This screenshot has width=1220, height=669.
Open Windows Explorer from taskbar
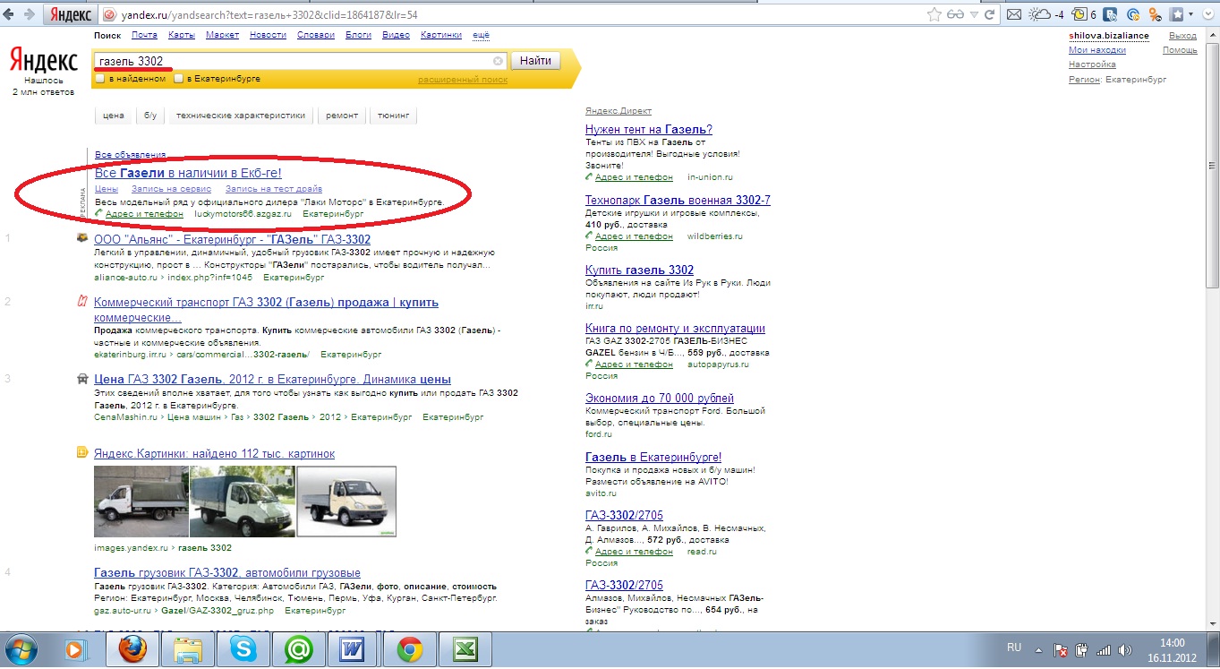[x=188, y=648]
